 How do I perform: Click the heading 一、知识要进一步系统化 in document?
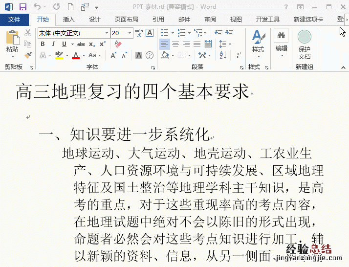point(124,134)
